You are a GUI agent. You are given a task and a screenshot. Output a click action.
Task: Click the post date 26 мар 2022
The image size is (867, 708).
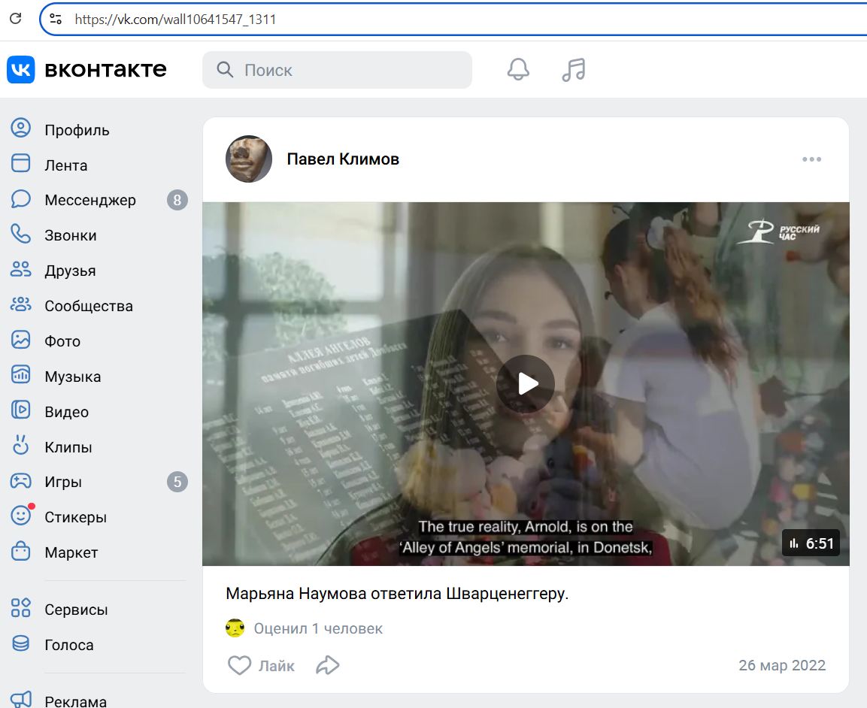click(x=781, y=665)
